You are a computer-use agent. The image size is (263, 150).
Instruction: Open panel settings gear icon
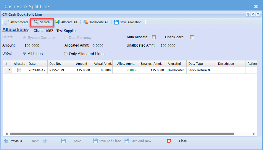(x=248, y=14)
